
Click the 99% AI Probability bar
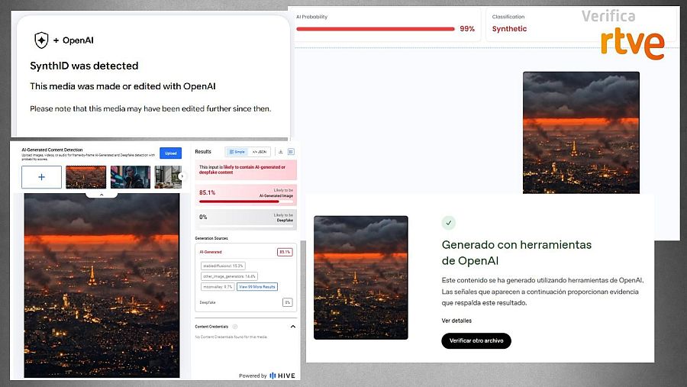(376, 29)
